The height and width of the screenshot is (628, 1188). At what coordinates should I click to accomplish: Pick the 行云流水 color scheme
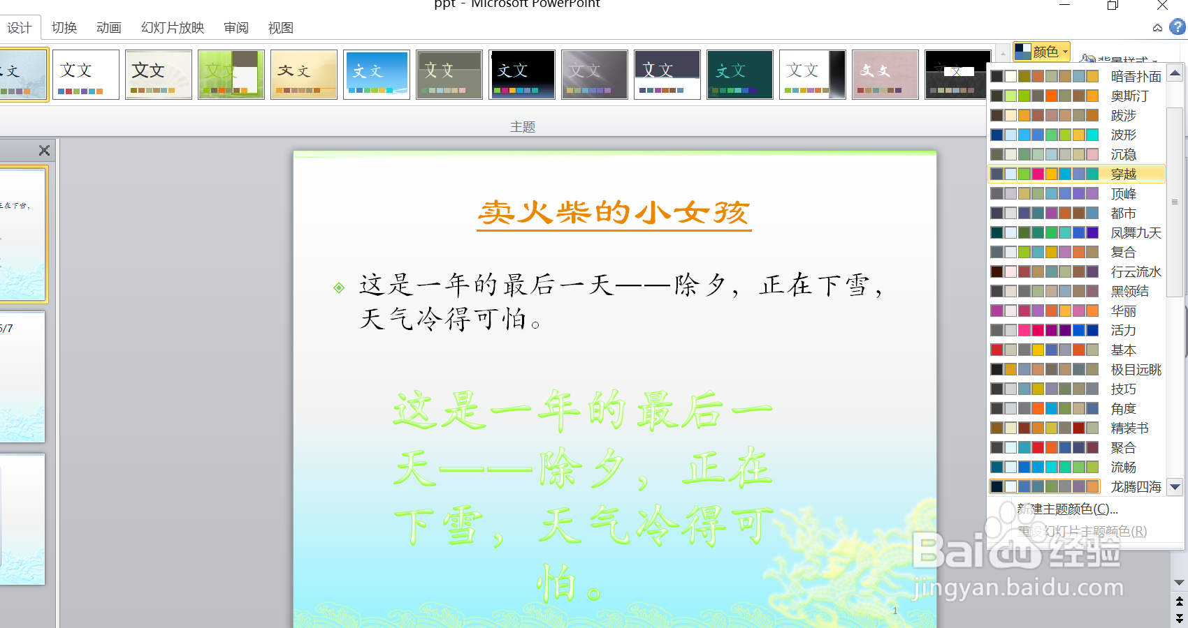click(1077, 271)
